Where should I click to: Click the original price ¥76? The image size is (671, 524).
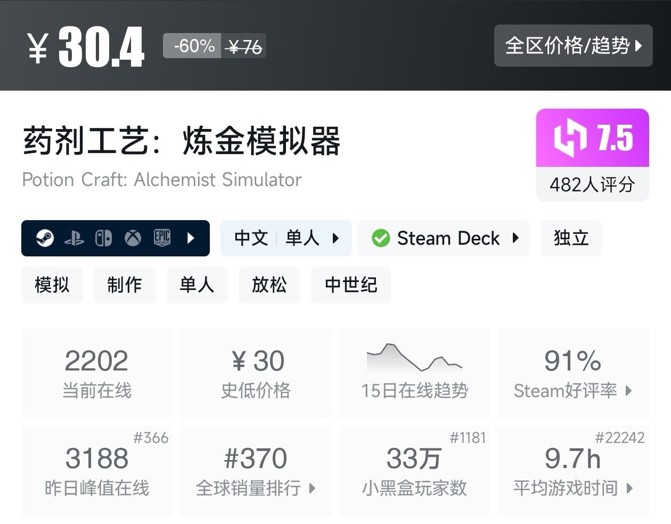click(244, 47)
